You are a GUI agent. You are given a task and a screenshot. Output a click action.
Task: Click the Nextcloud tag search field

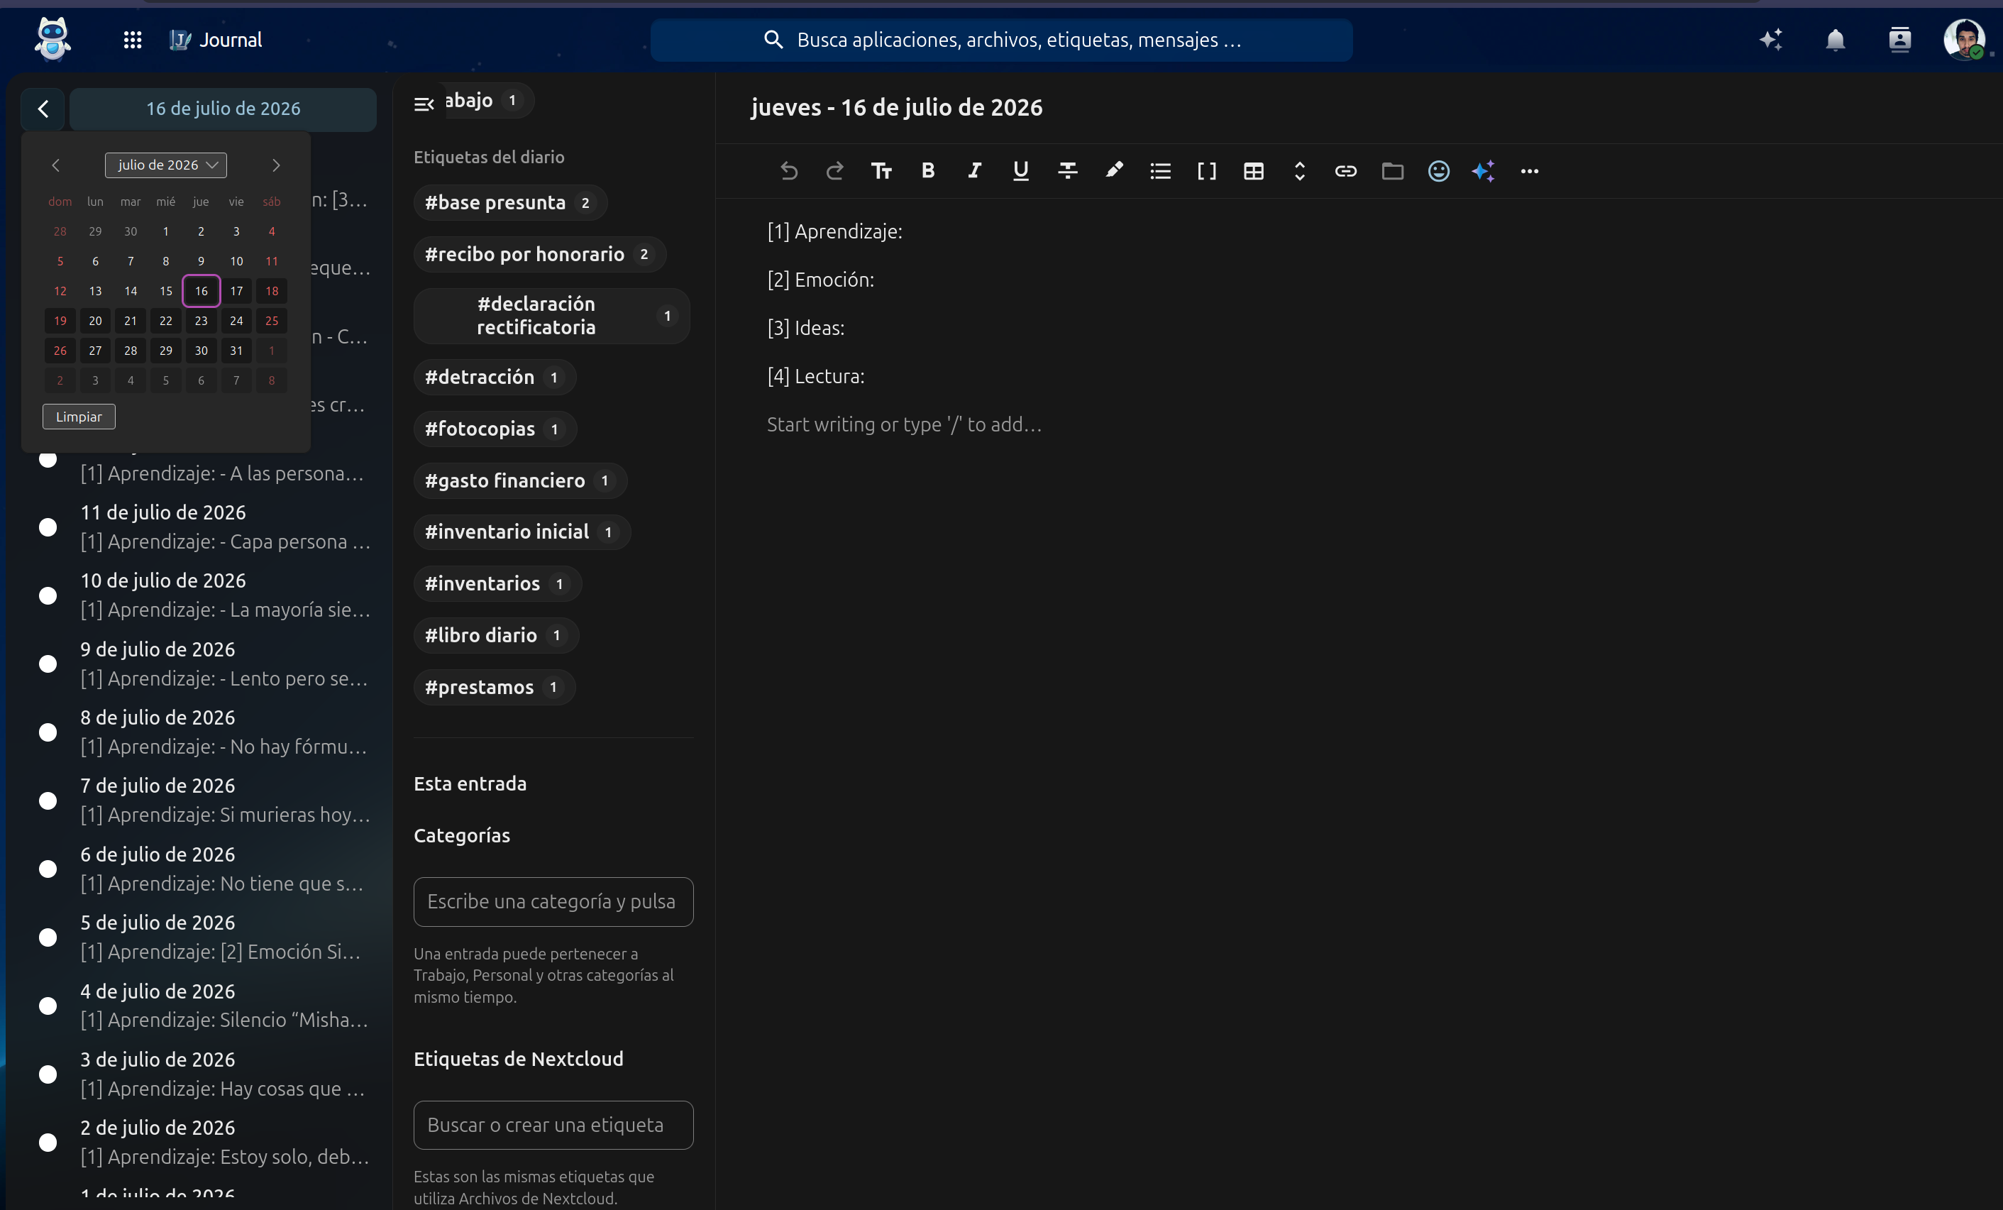click(x=553, y=1125)
